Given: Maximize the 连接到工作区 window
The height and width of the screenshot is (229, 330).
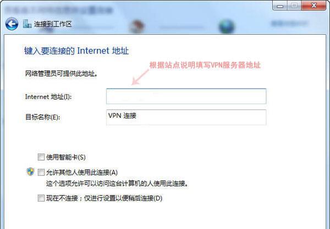Looking at the screenshot, I should point(294,6).
